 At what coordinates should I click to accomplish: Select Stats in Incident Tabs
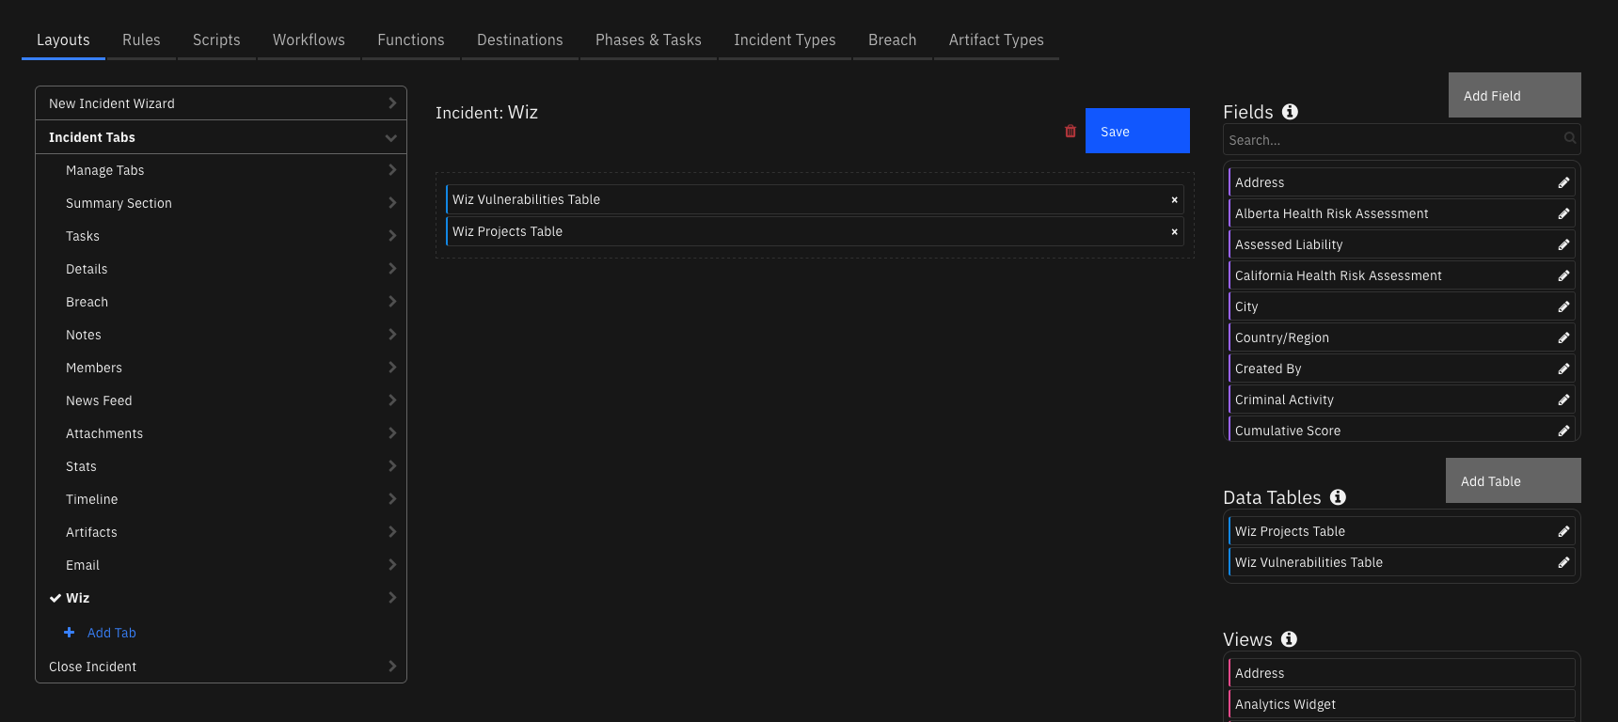(221, 466)
